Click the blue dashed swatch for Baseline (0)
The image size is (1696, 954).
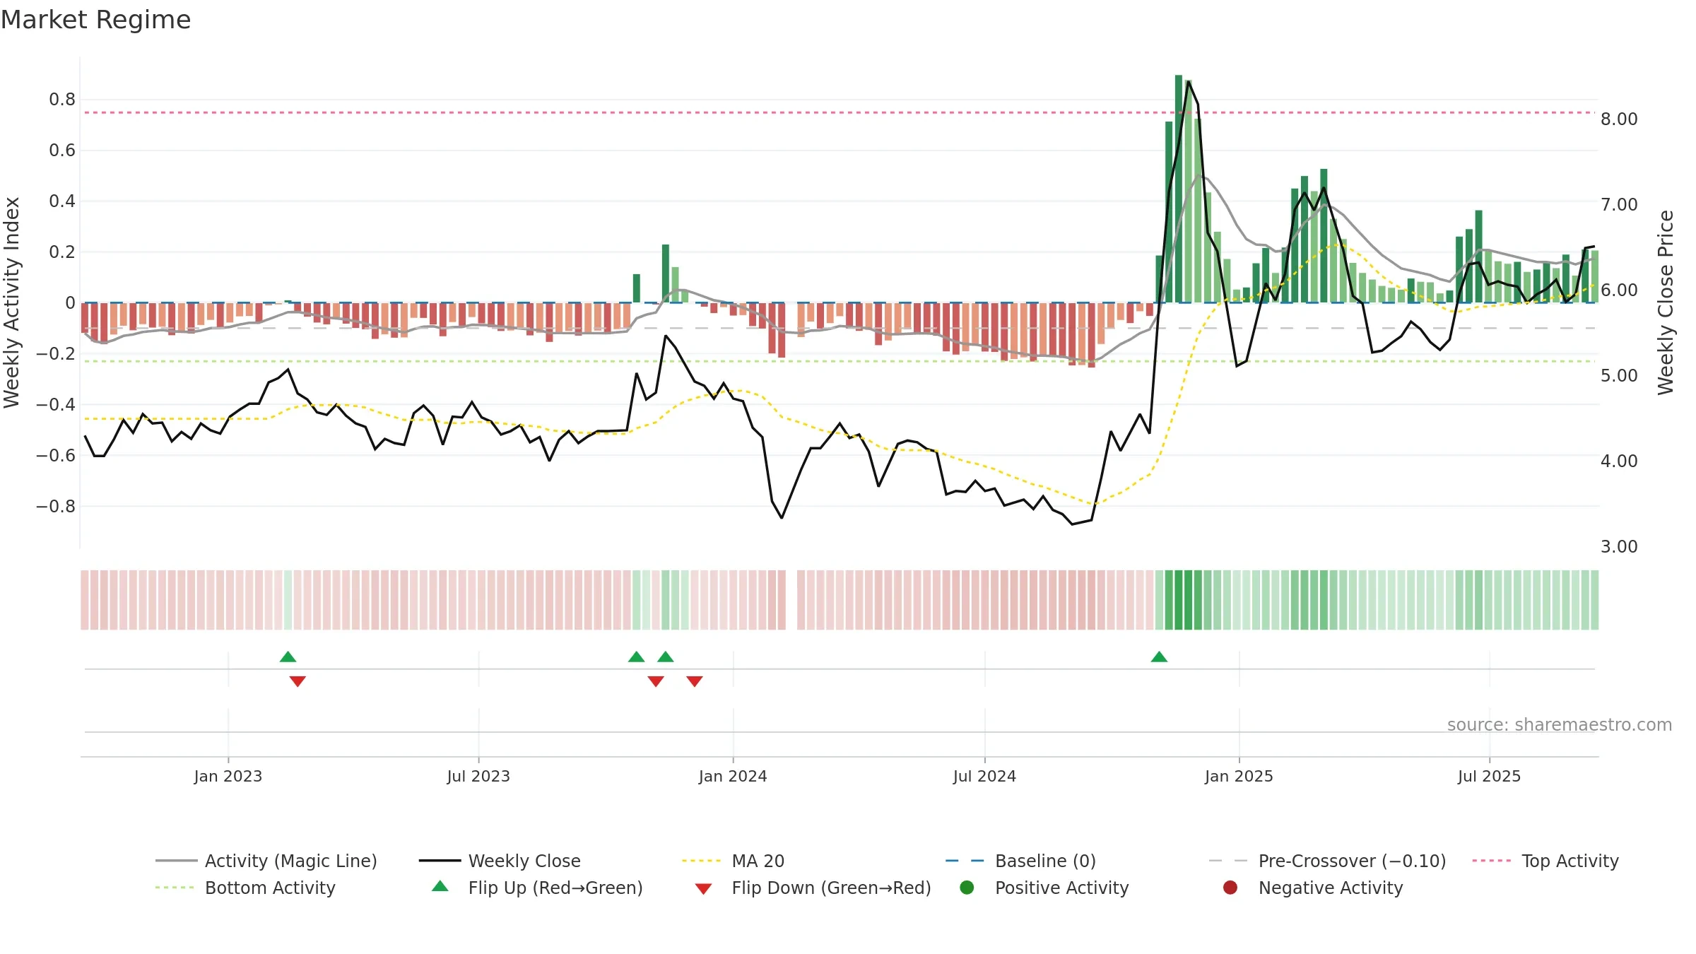965,861
